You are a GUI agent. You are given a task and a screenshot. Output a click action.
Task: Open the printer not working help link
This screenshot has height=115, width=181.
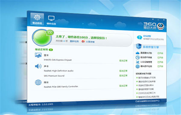click(x=147, y=93)
